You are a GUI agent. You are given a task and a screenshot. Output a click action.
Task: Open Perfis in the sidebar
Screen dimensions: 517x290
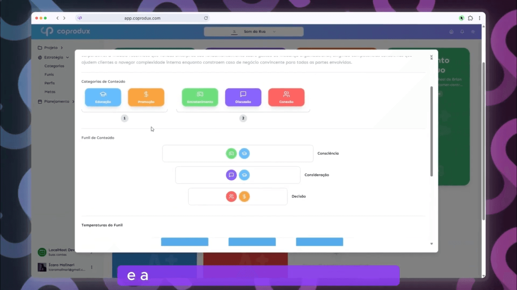[50, 83]
